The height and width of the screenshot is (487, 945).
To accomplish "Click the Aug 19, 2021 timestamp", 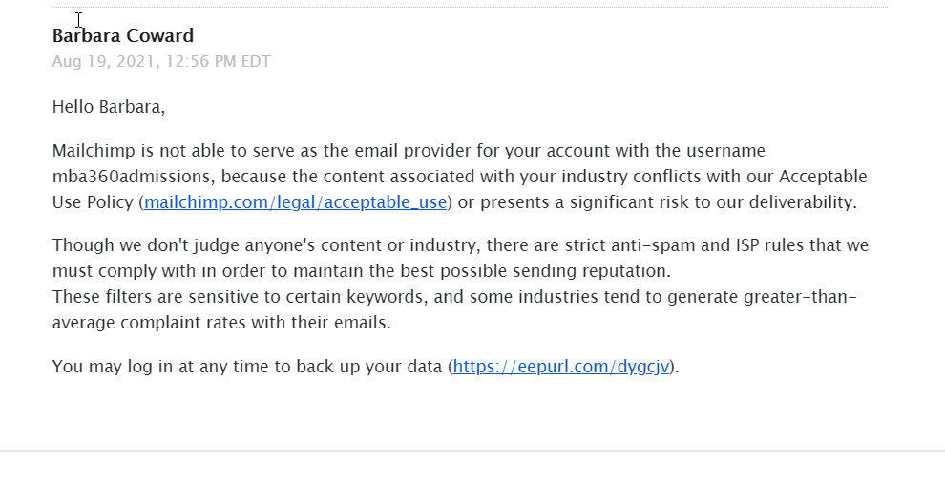I will point(161,61).
